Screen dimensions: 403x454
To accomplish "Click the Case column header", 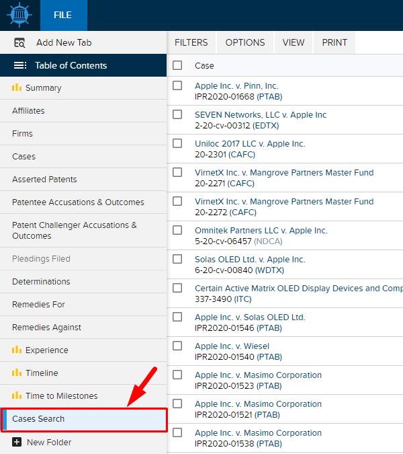I will click(204, 66).
